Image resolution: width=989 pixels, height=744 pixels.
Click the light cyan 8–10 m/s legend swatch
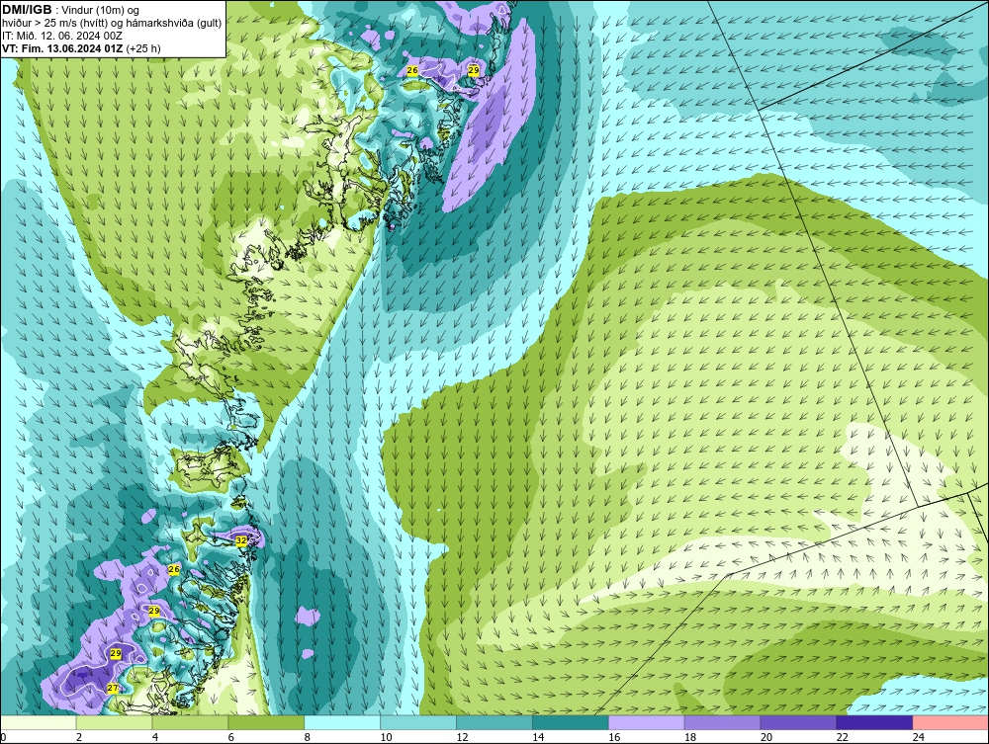pos(342,722)
